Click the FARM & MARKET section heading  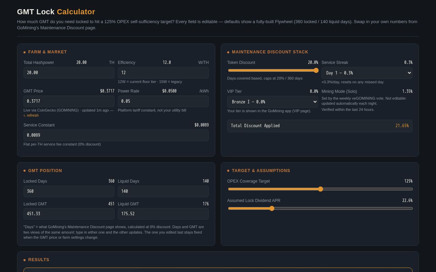coord(47,52)
